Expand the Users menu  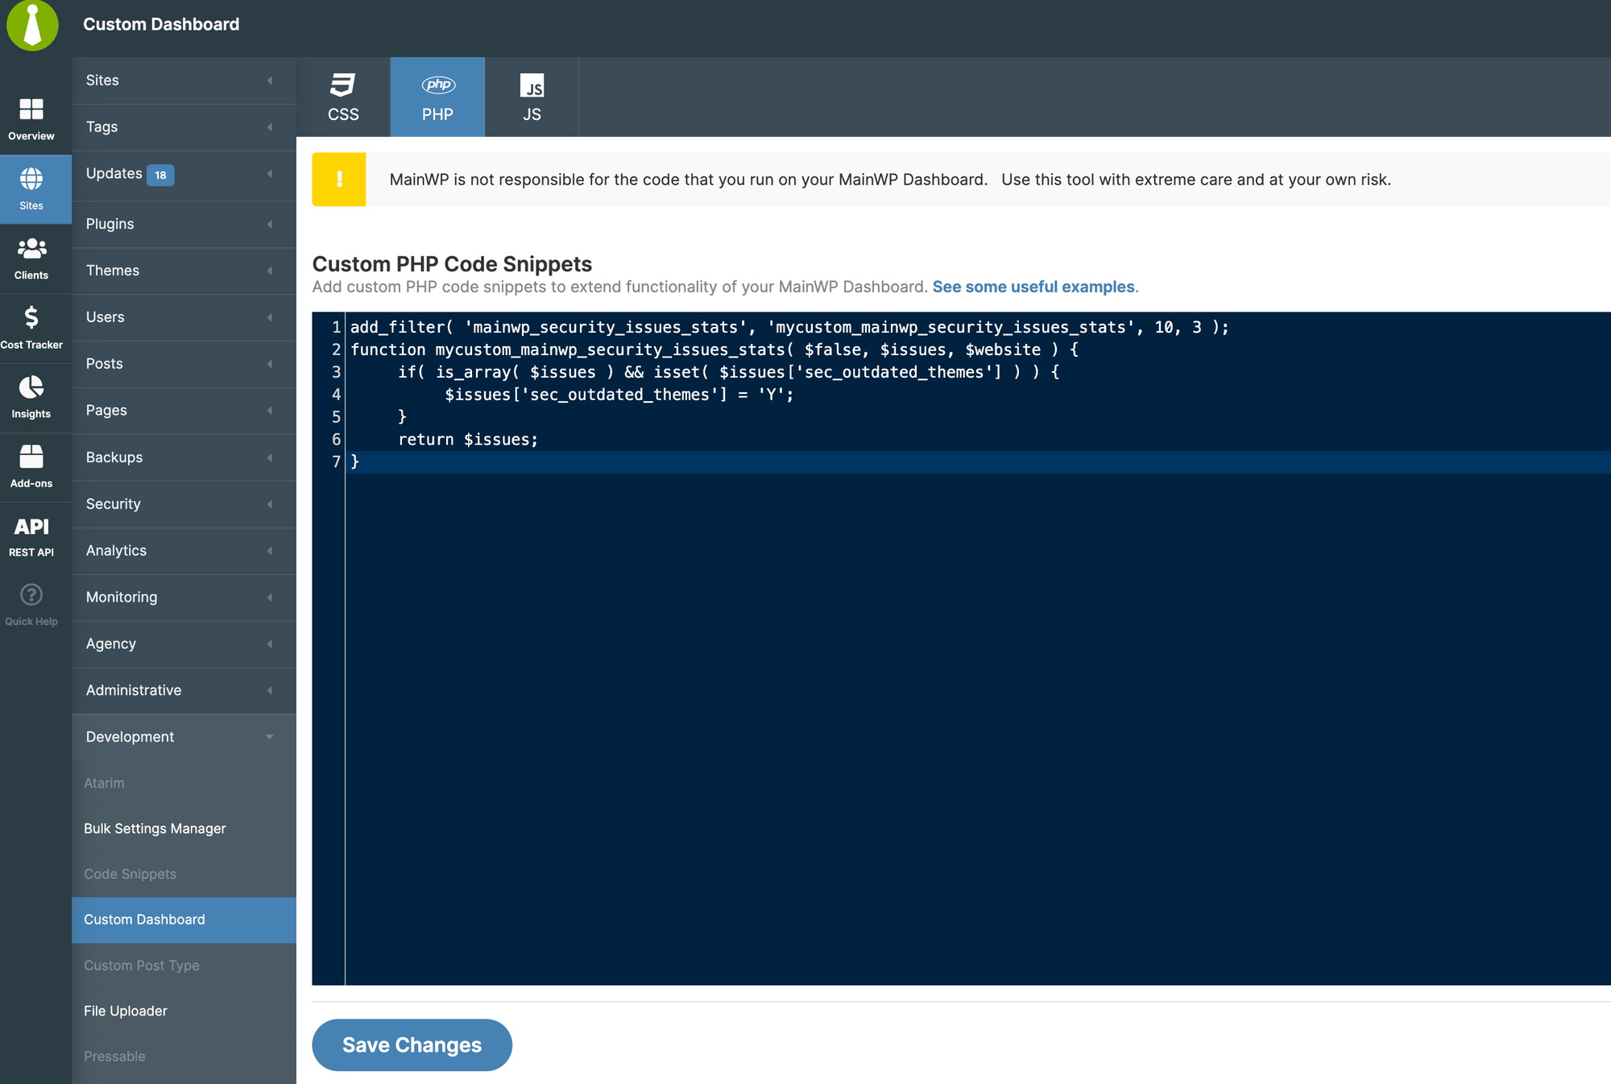pyautogui.click(x=184, y=317)
